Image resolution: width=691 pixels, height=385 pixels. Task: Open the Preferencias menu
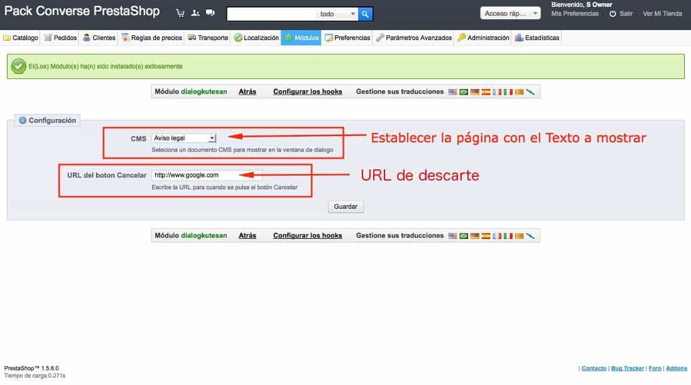pyautogui.click(x=348, y=38)
